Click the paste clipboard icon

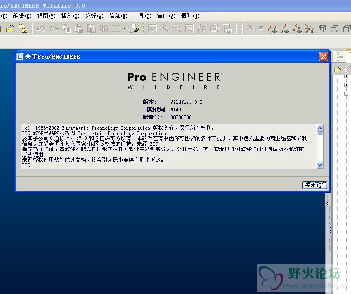coord(79,28)
